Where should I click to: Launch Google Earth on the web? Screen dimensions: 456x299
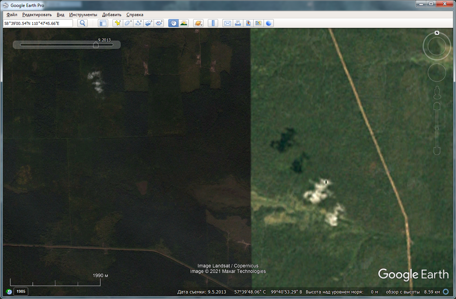pyautogui.click(x=269, y=23)
